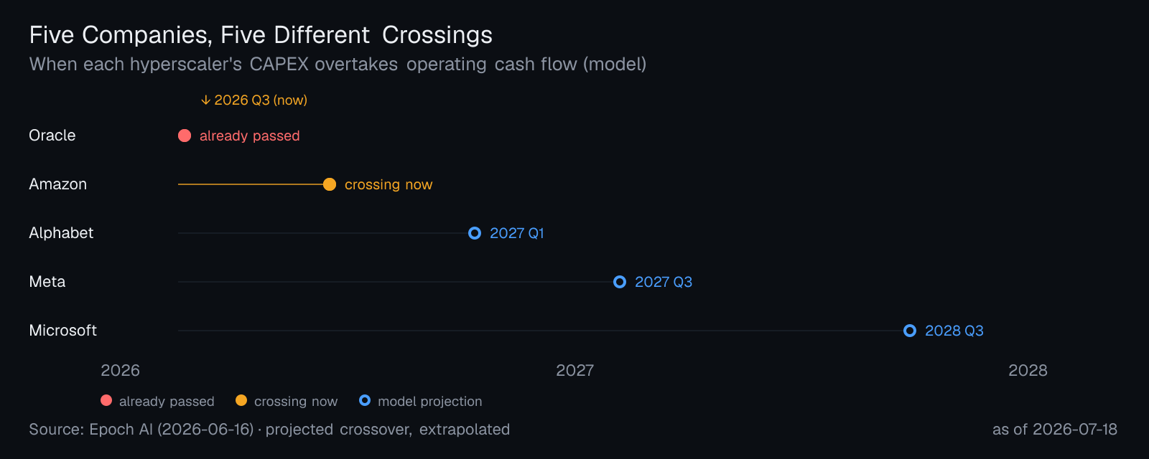Click the orange legend dot for crossing now
1149x459 pixels.
click(241, 400)
